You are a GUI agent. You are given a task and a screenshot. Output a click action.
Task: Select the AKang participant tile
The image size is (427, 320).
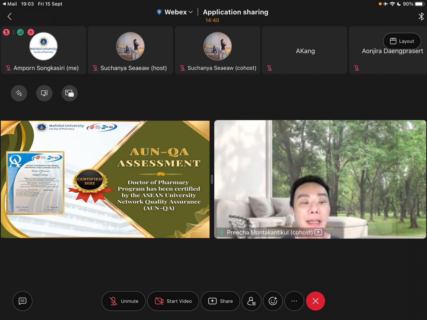tap(305, 50)
